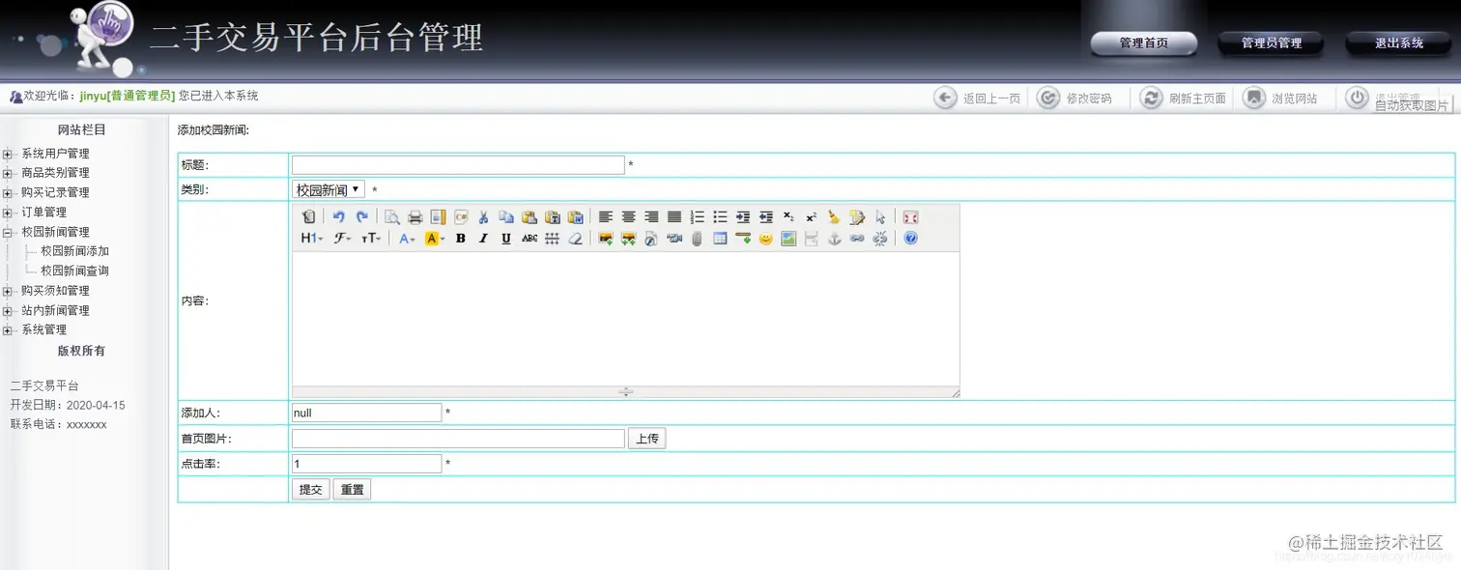Select the Italic formatting icon
This screenshot has width=1461, height=570.
(x=483, y=239)
